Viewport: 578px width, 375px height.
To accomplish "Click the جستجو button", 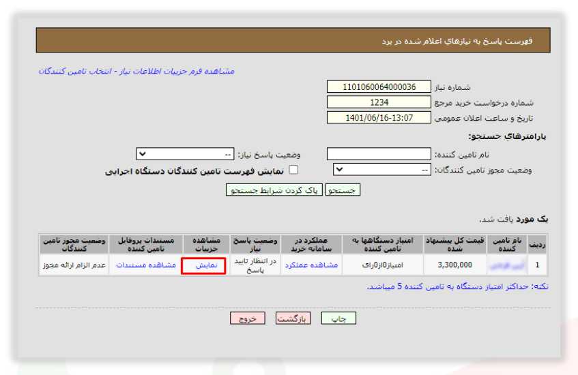I will click(343, 190).
